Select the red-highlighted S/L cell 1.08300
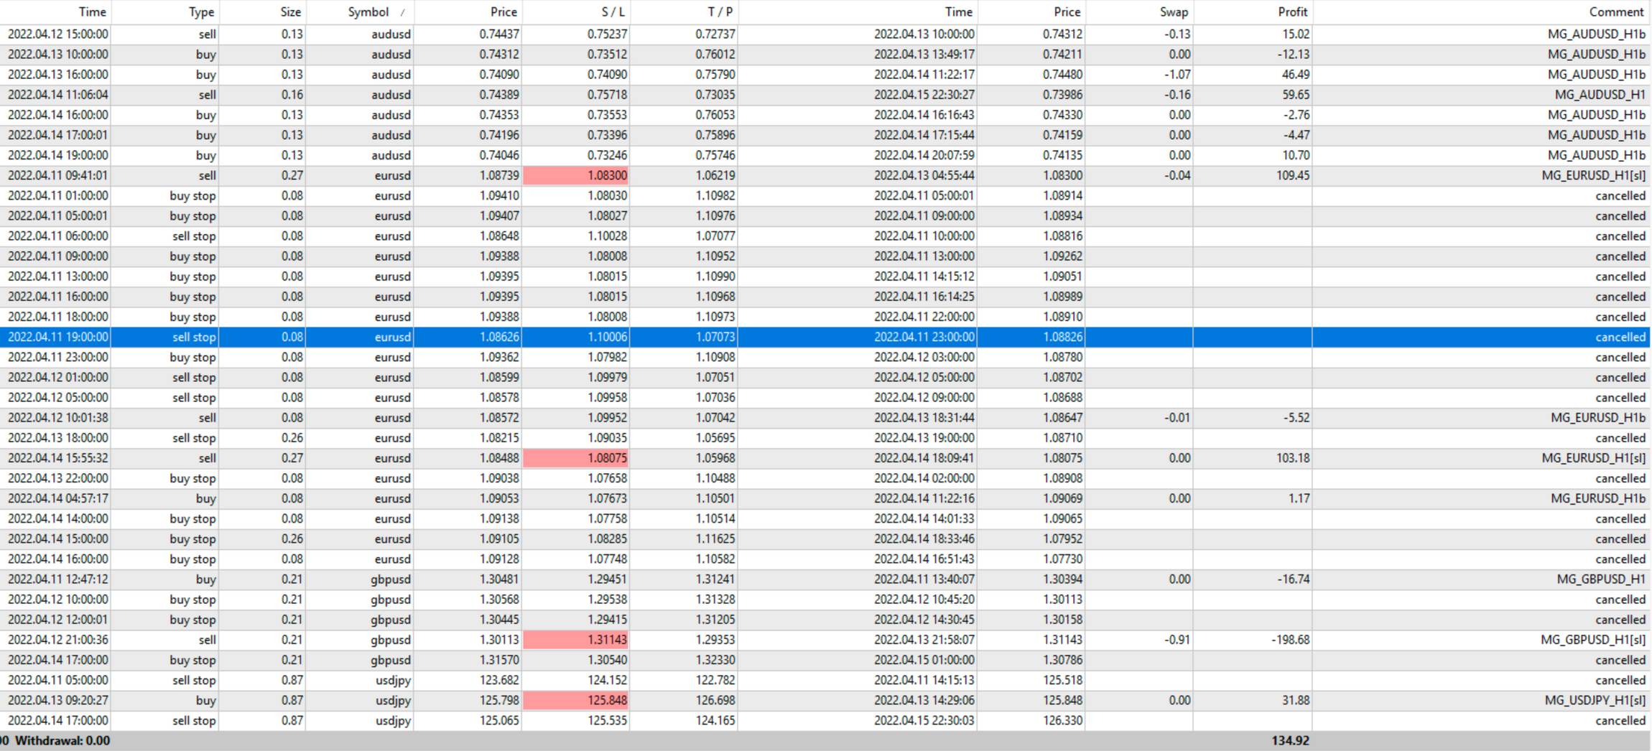The width and height of the screenshot is (1652, 751). tap(576, 175)
